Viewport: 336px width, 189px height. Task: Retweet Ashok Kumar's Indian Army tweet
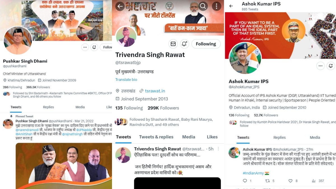(x=267, y=181)
